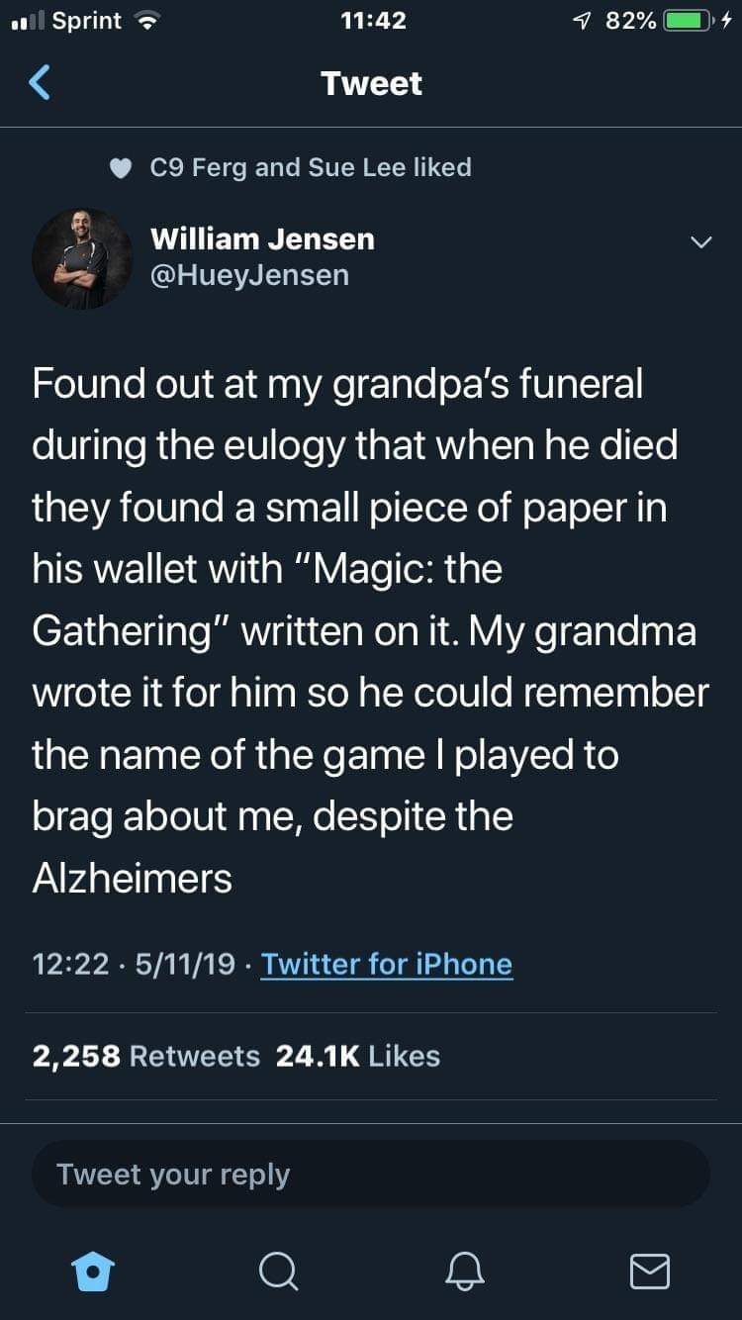
Task: Click the heart icon next to liked notice
Action: click(120, 167)
